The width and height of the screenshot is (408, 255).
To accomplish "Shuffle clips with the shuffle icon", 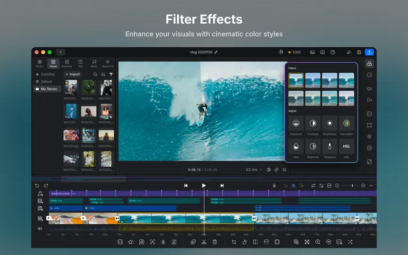I will coord(350,242).
